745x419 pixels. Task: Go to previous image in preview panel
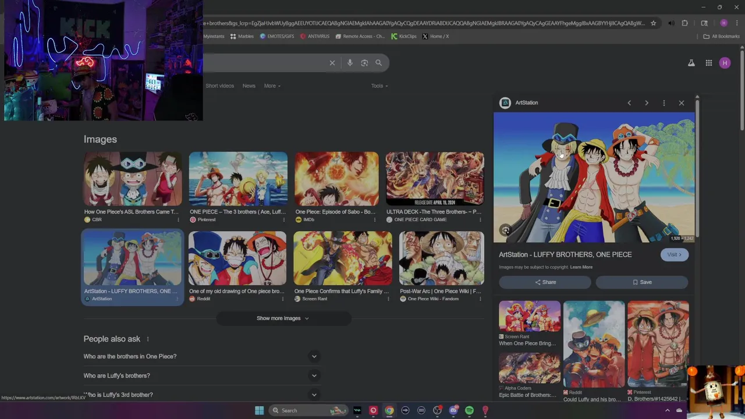(x=629, y=103)
